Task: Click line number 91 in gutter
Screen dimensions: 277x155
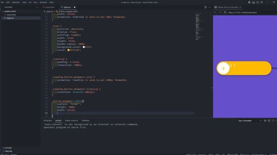Action: coord(46,113)
